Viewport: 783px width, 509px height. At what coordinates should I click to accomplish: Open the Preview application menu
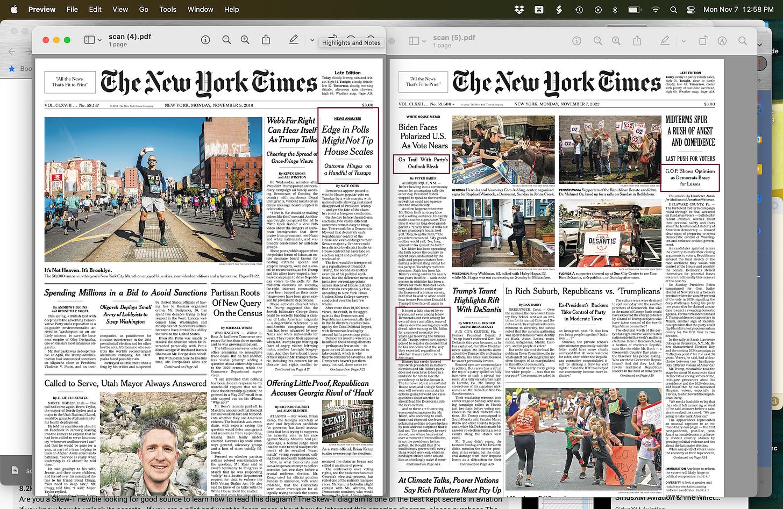[x=42, y=9]
